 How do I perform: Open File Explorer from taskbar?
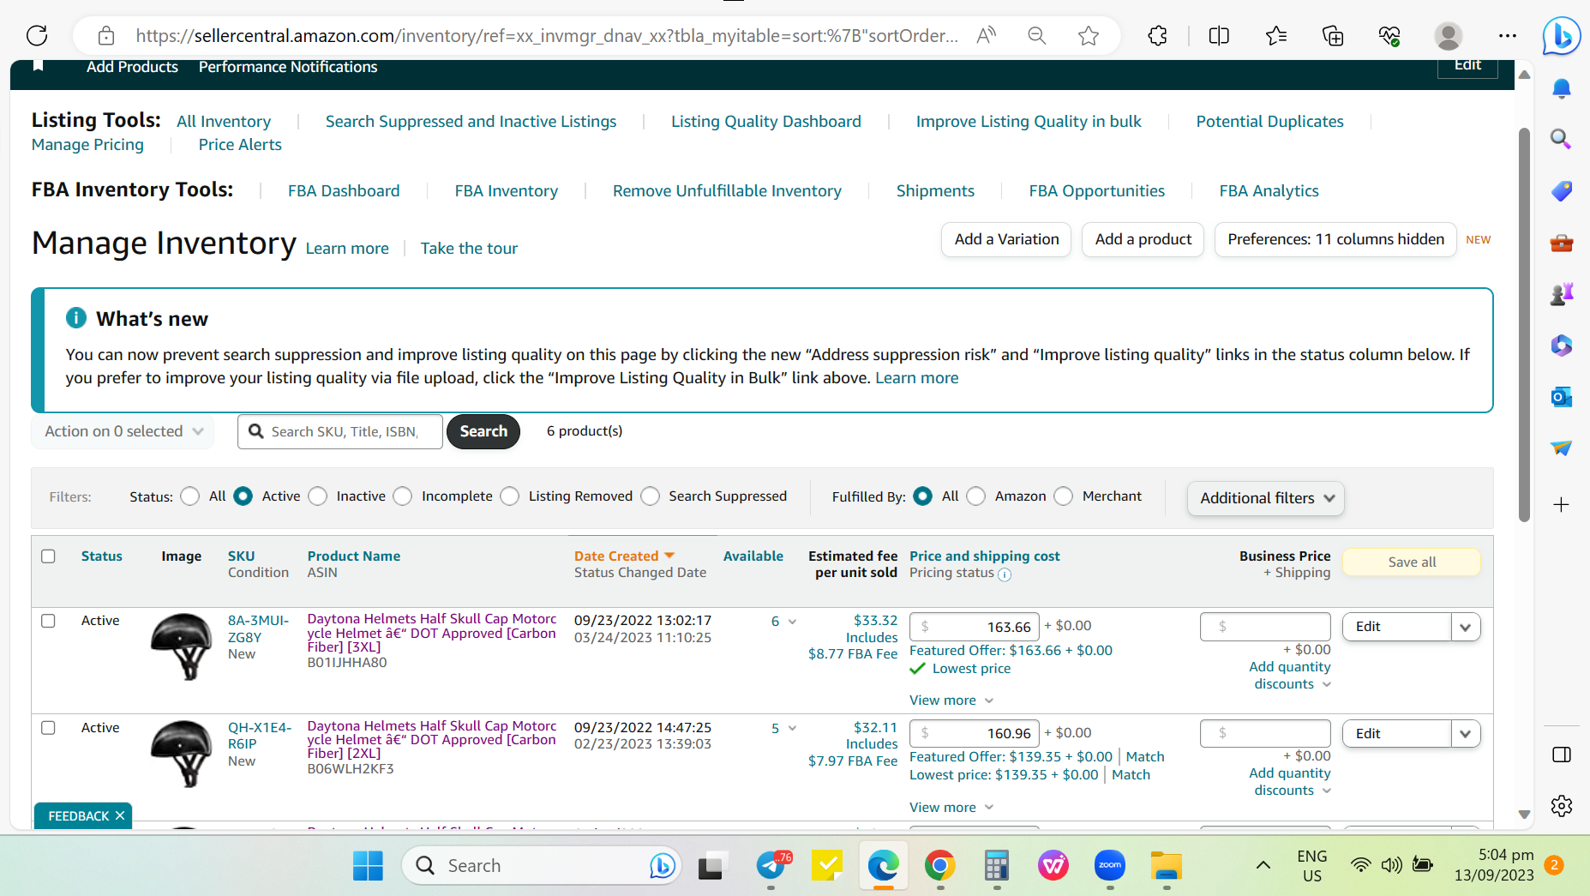(1167, 866)
